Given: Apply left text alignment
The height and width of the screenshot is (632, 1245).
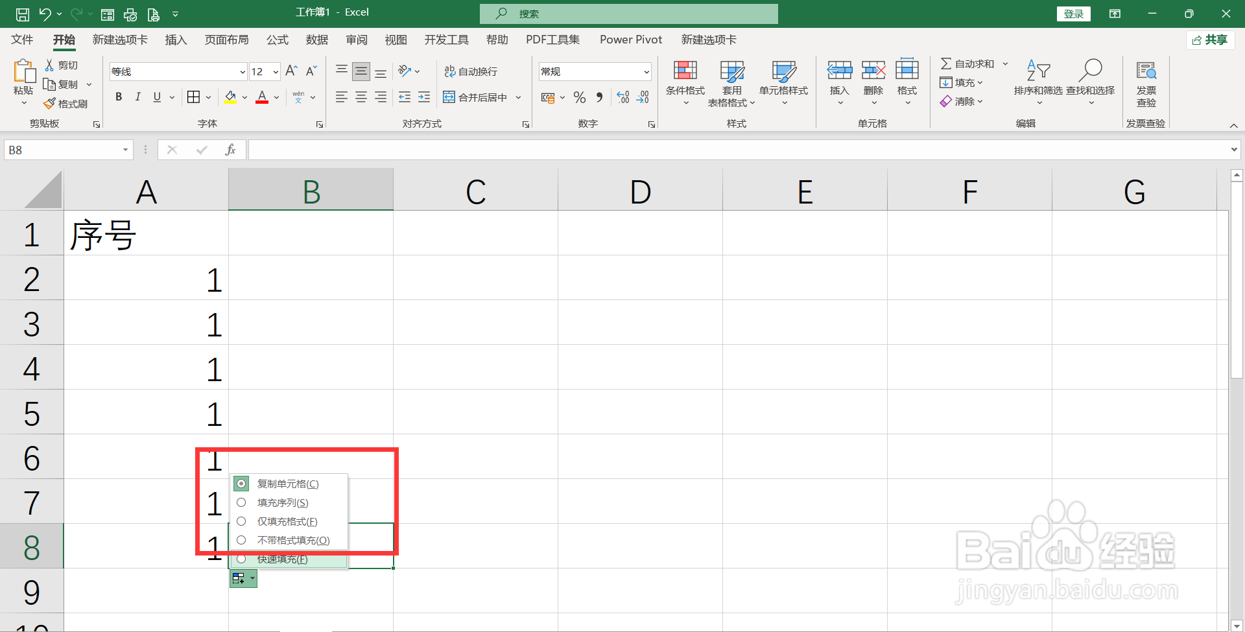Looking at the screenshot, I should point(342,97).
